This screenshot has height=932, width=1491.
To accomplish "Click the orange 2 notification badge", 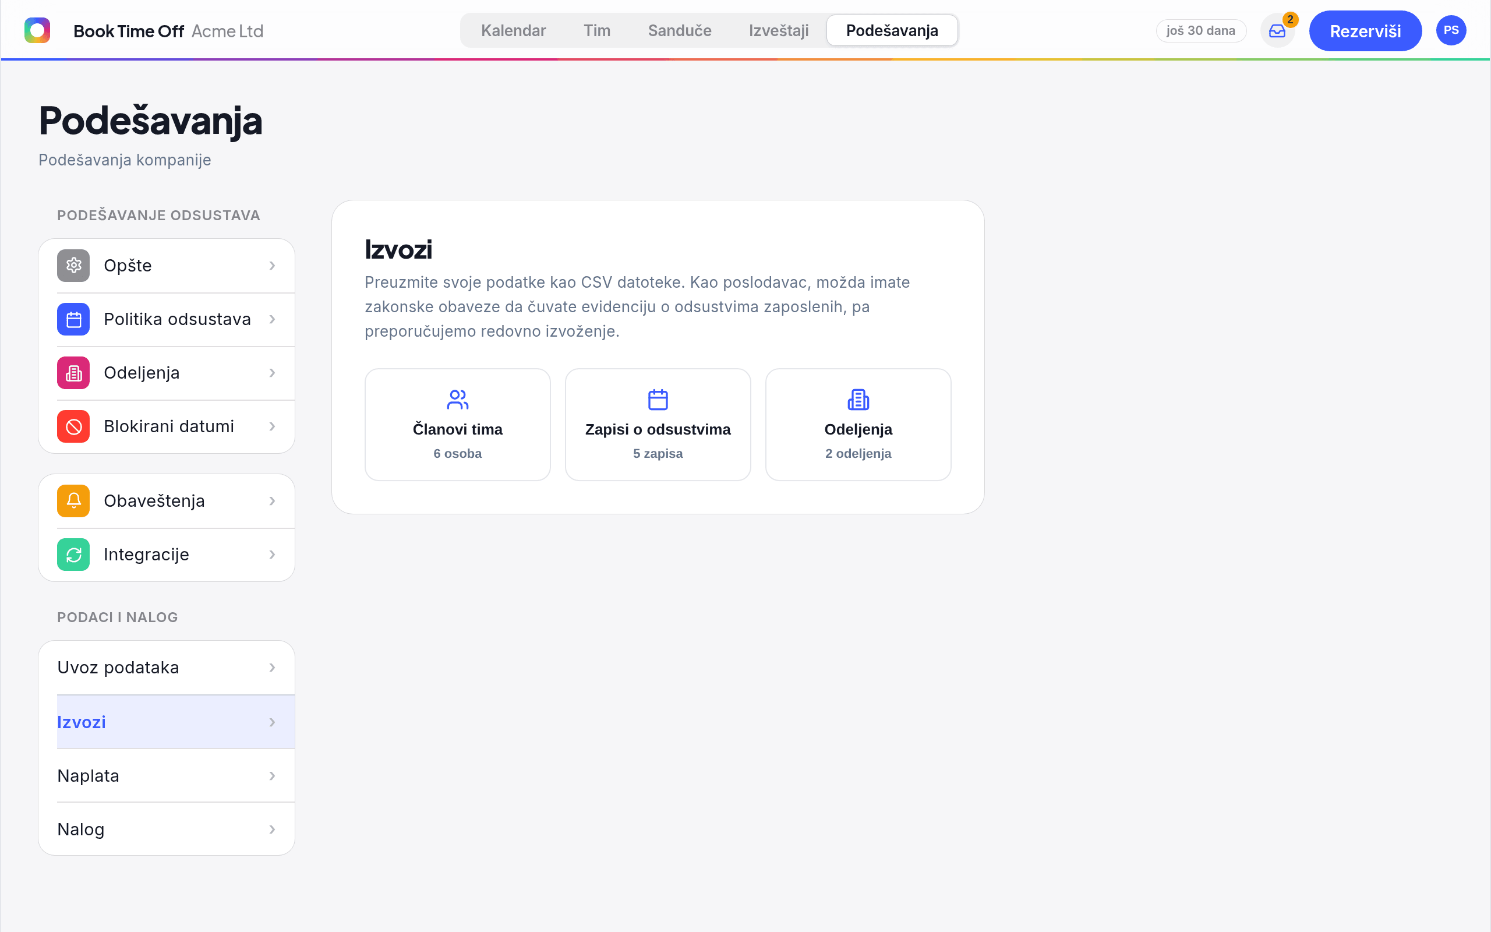I will tap(1290, 20).
